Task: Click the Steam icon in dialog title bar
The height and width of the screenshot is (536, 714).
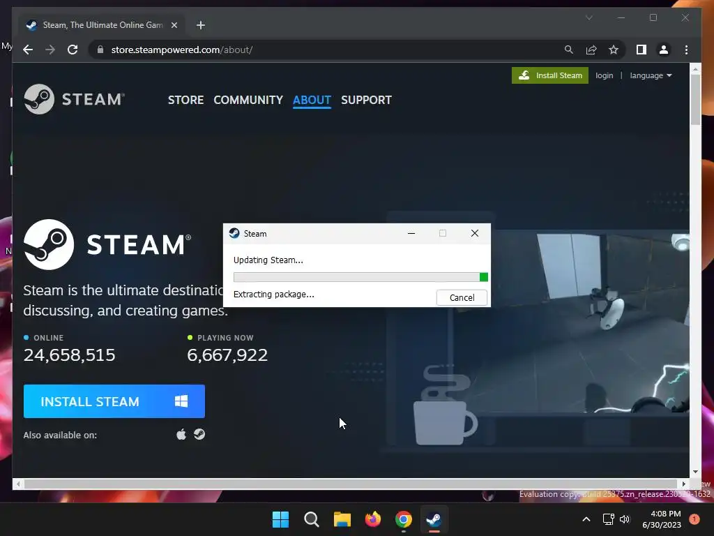Action: click(234, 233)
